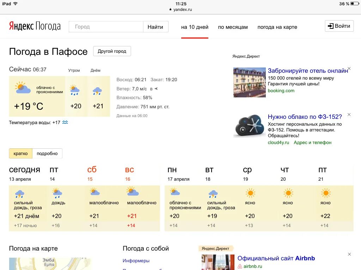Click the сегодня day heading
This screenshot has height=270, width=361.
[25, 170]
